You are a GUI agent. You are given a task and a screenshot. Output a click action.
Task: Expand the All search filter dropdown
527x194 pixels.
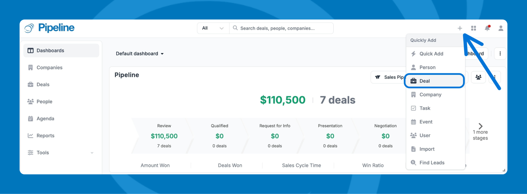point(213,28)
